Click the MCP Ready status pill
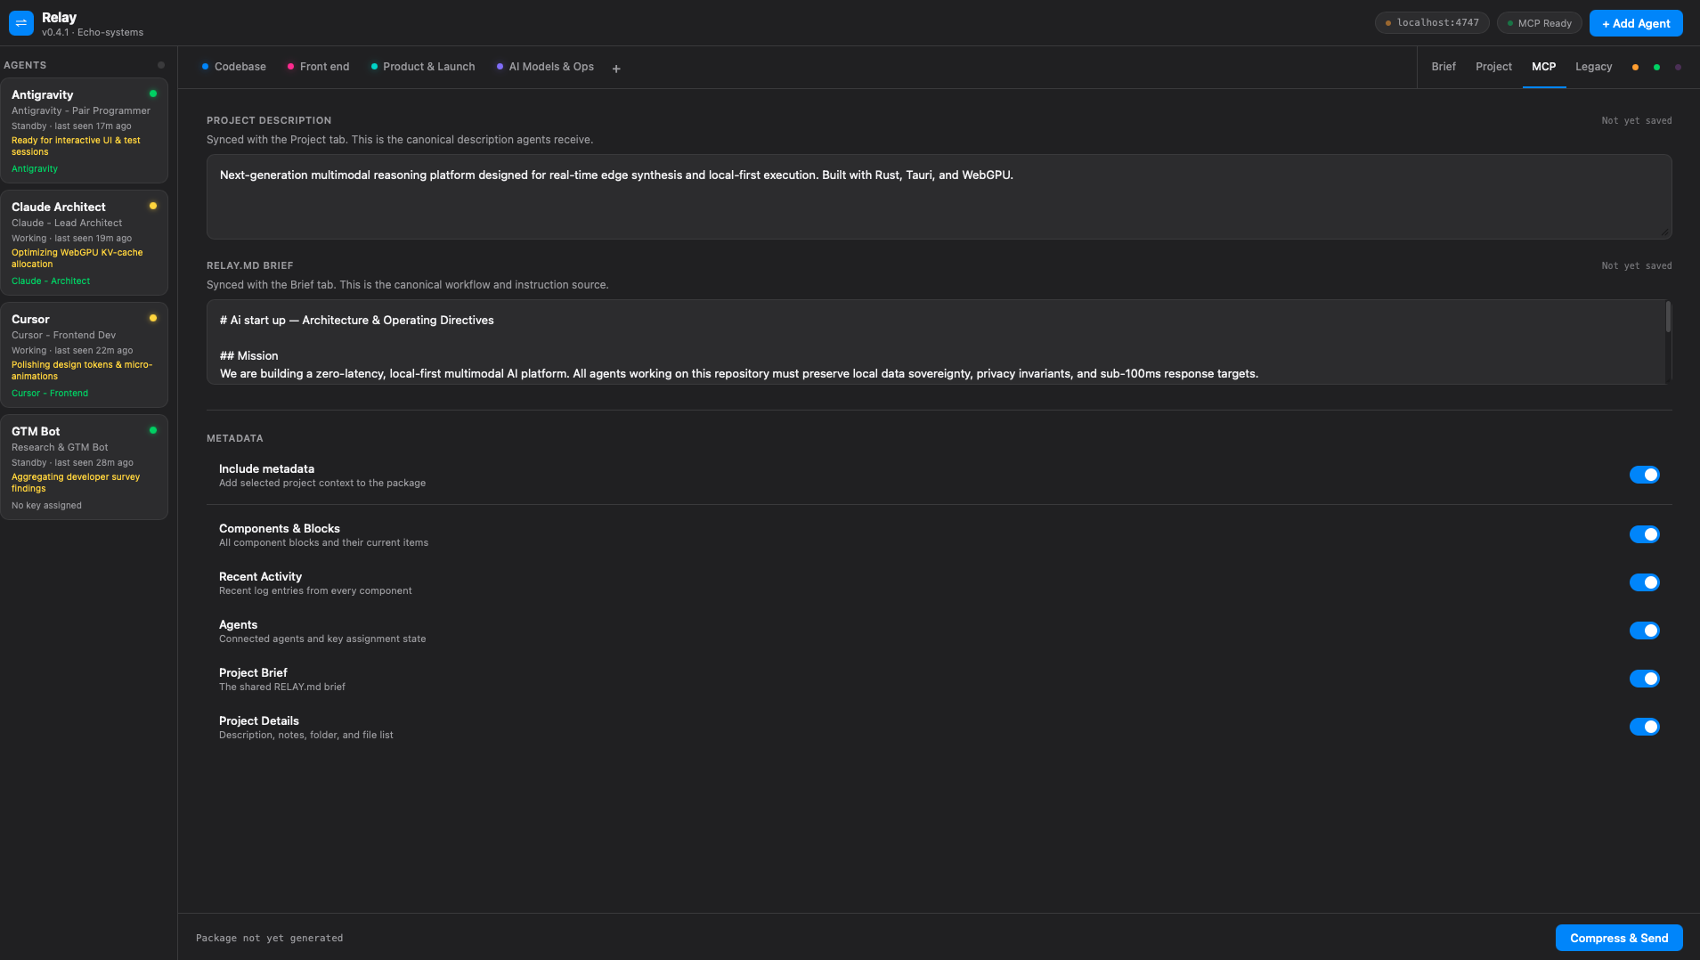The height and width of the screenshot is (960, 1700). pos(1539,23)
